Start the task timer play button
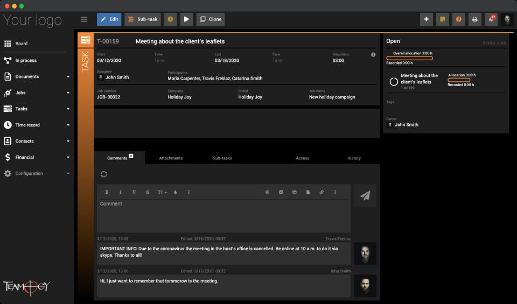517x304 pixels. pyautogui.click(x=186, y=19)
